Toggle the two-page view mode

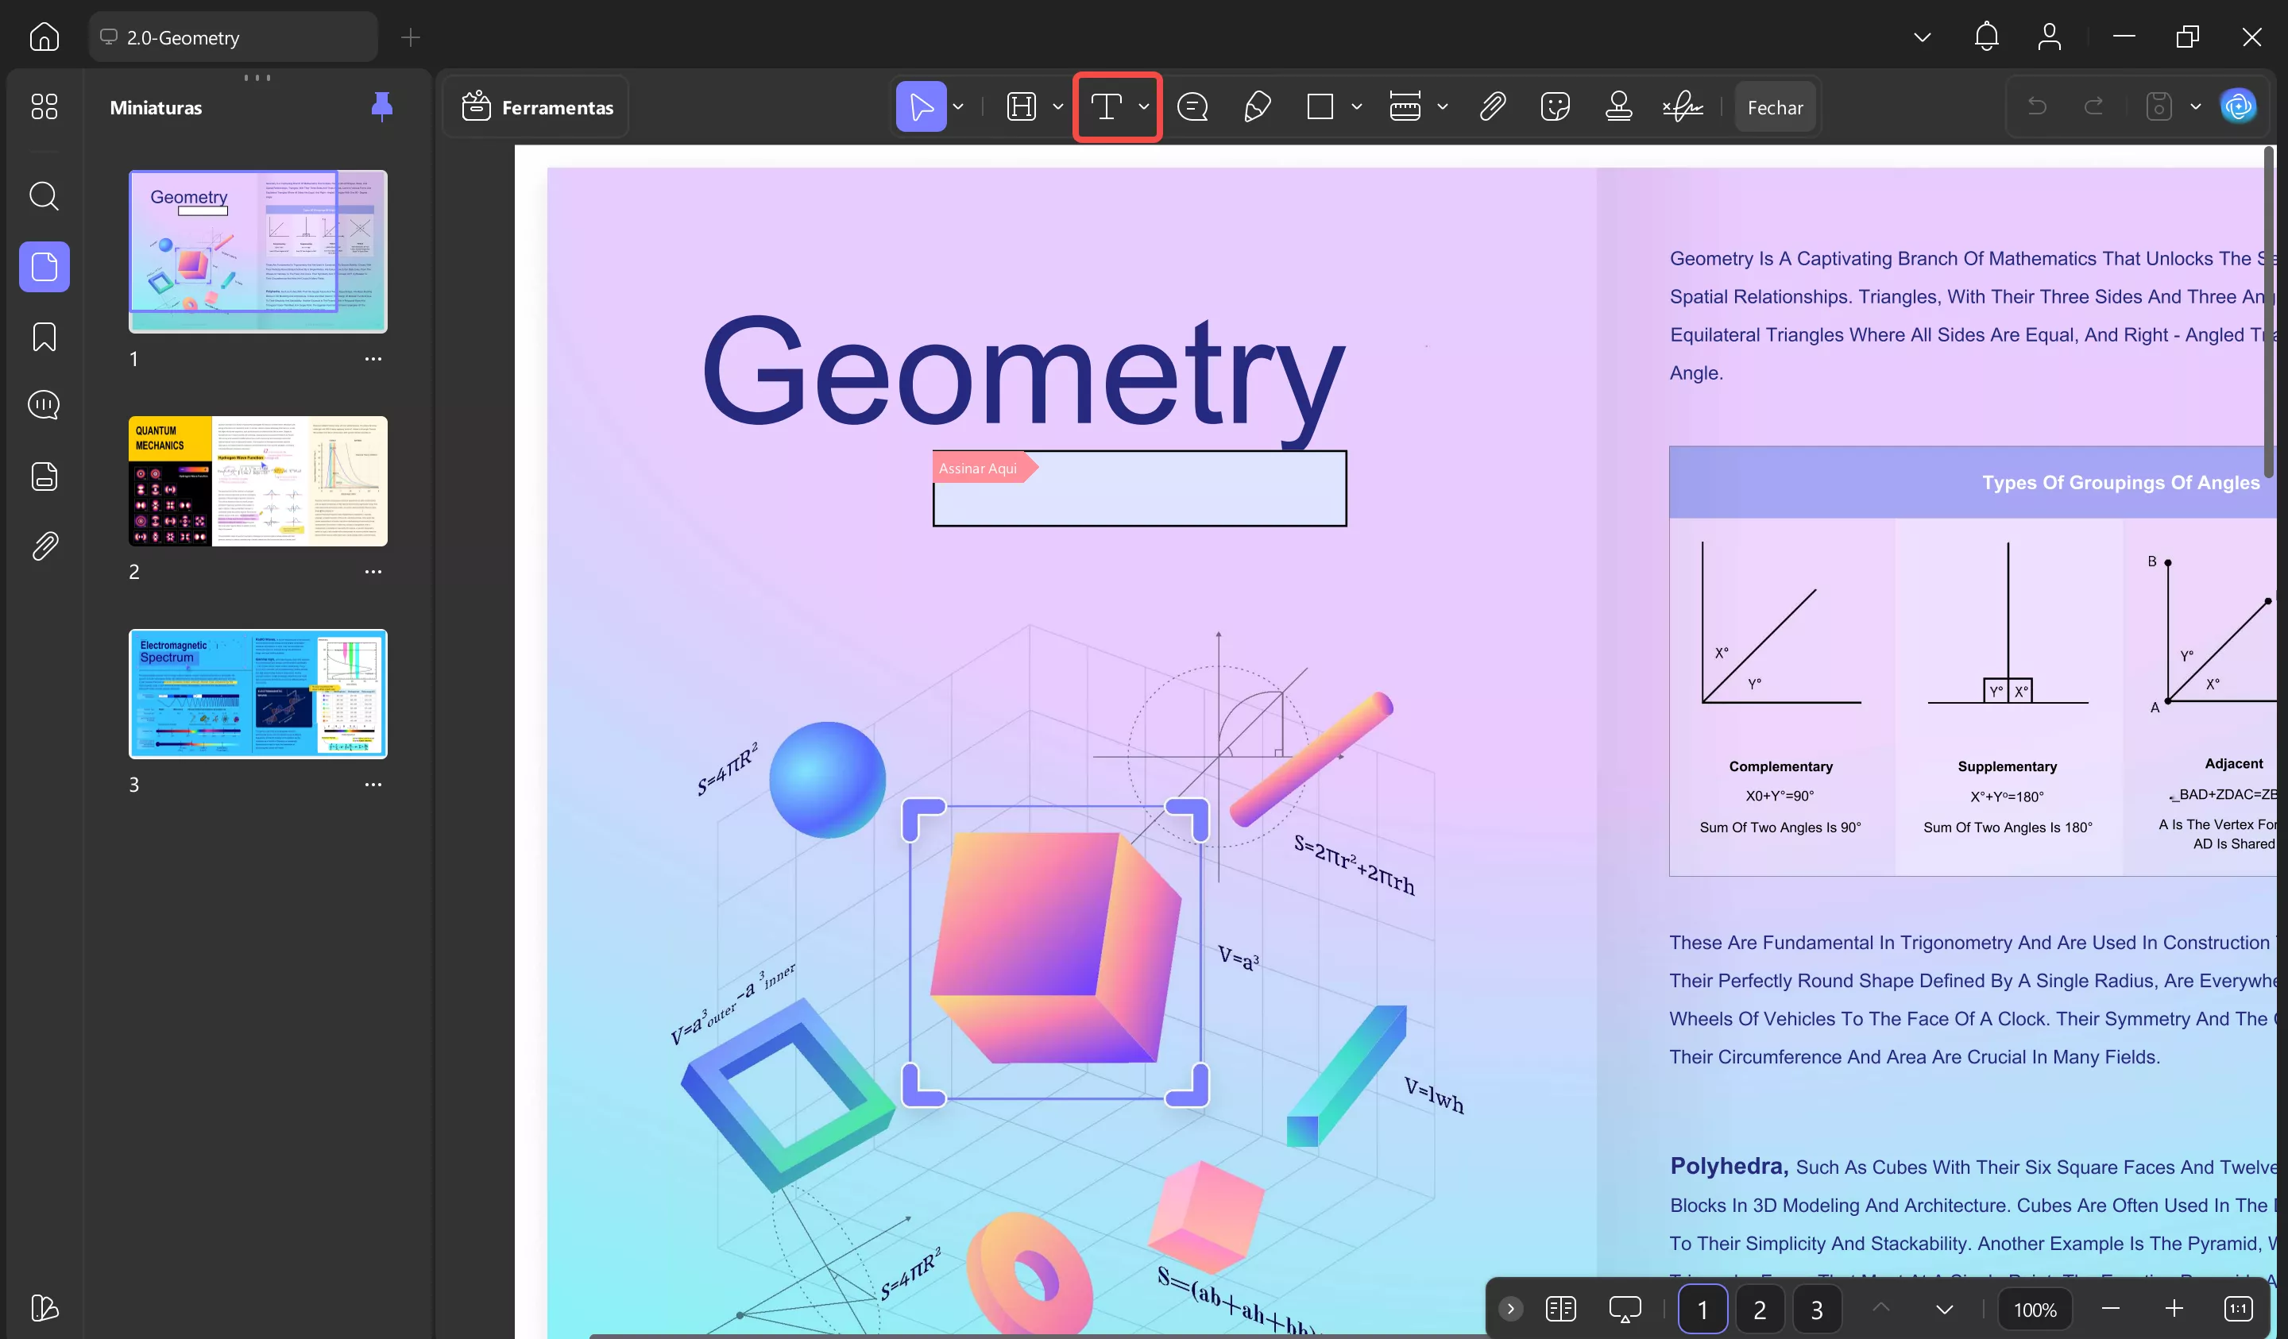tap(1559, 1309)
